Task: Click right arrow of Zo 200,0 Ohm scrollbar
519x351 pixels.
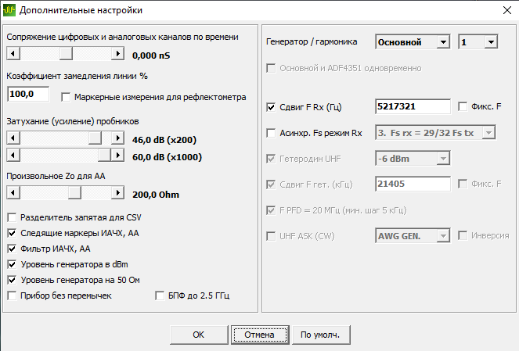Action: coord(117,192)
